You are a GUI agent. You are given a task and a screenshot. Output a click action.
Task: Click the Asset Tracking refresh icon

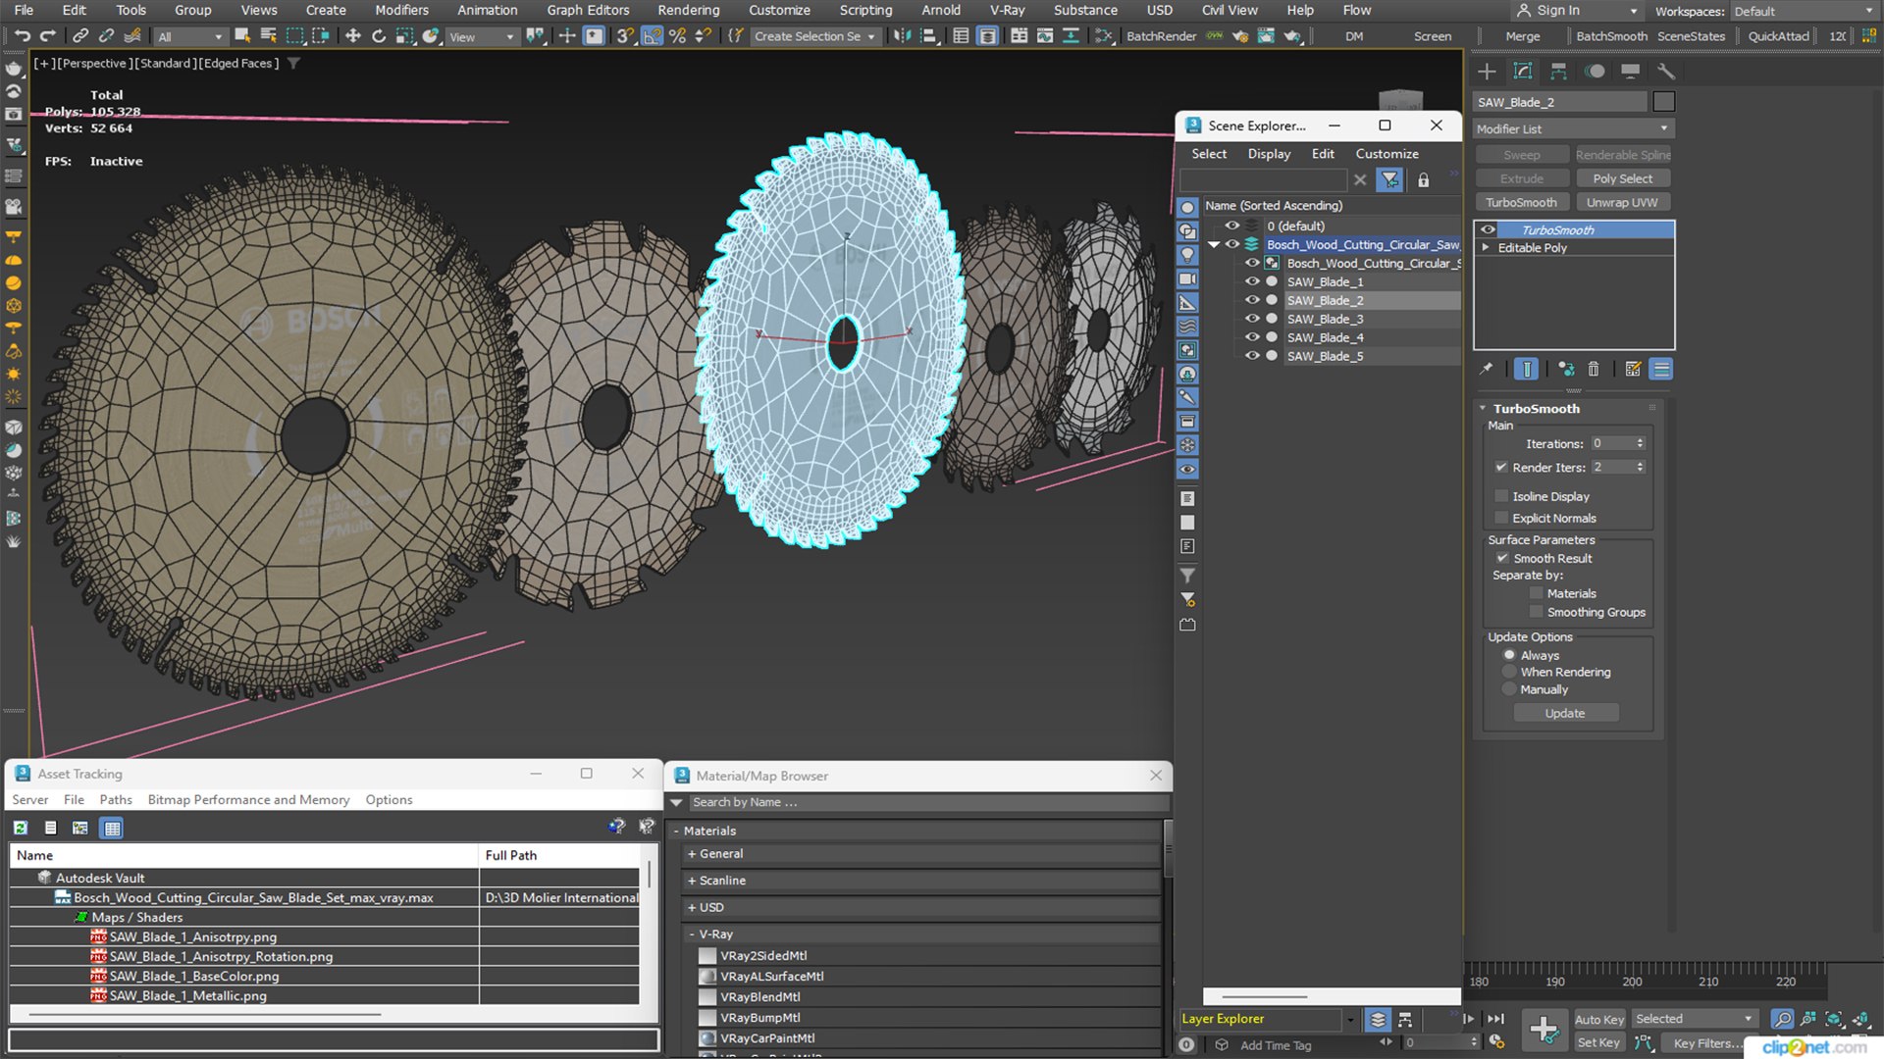(21, 828)
